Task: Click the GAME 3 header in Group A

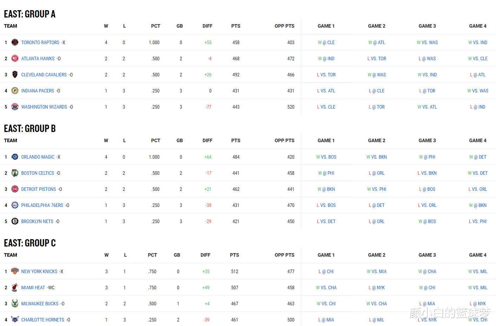Action: click(x=427, y=26)
